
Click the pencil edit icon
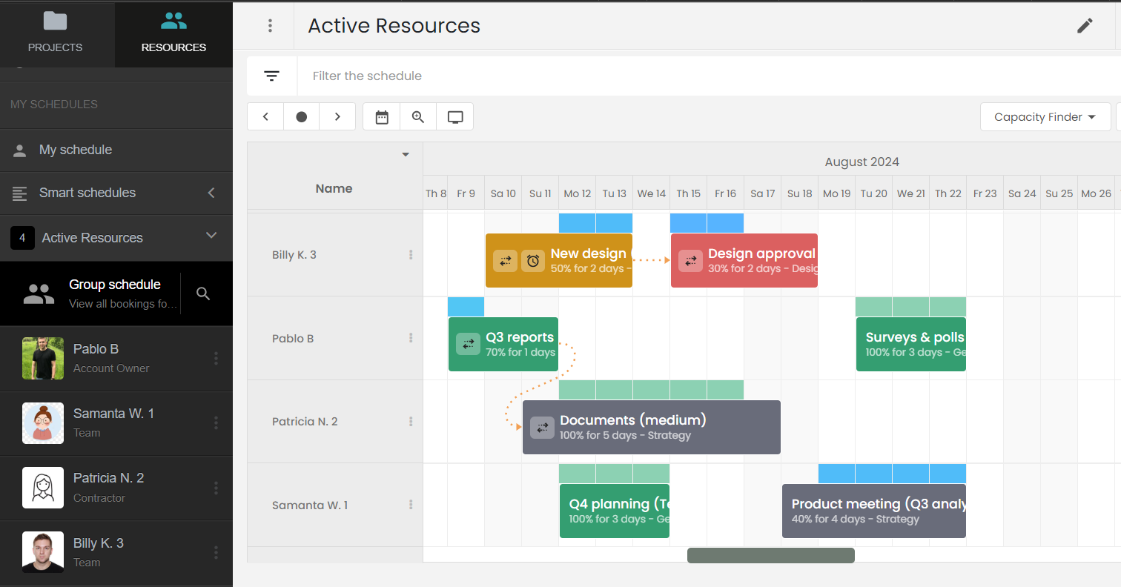click(x=1085, y=26)
